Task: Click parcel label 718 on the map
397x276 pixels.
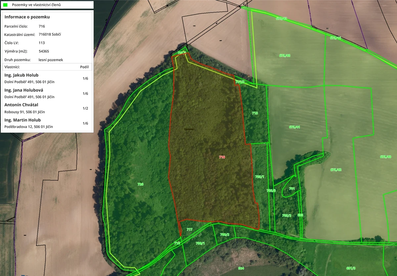Action: point(177,243)
